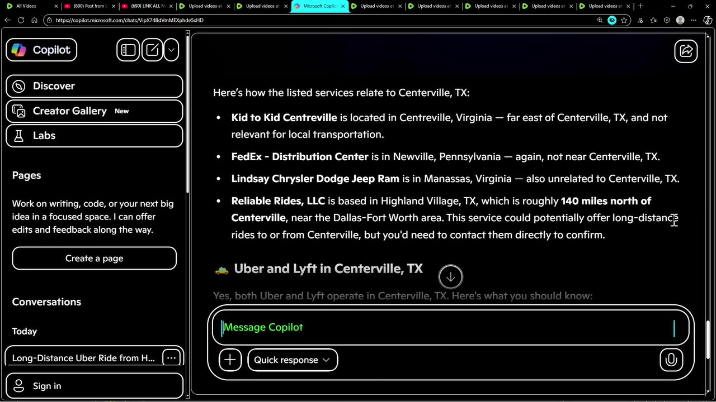The width and height of the screenshot is (716, 402).
Task: Switch to the (690) Post from tab
Action: (88, 6)
